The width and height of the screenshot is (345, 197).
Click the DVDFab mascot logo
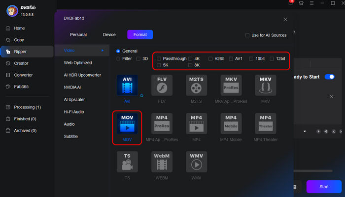(12, 11)
